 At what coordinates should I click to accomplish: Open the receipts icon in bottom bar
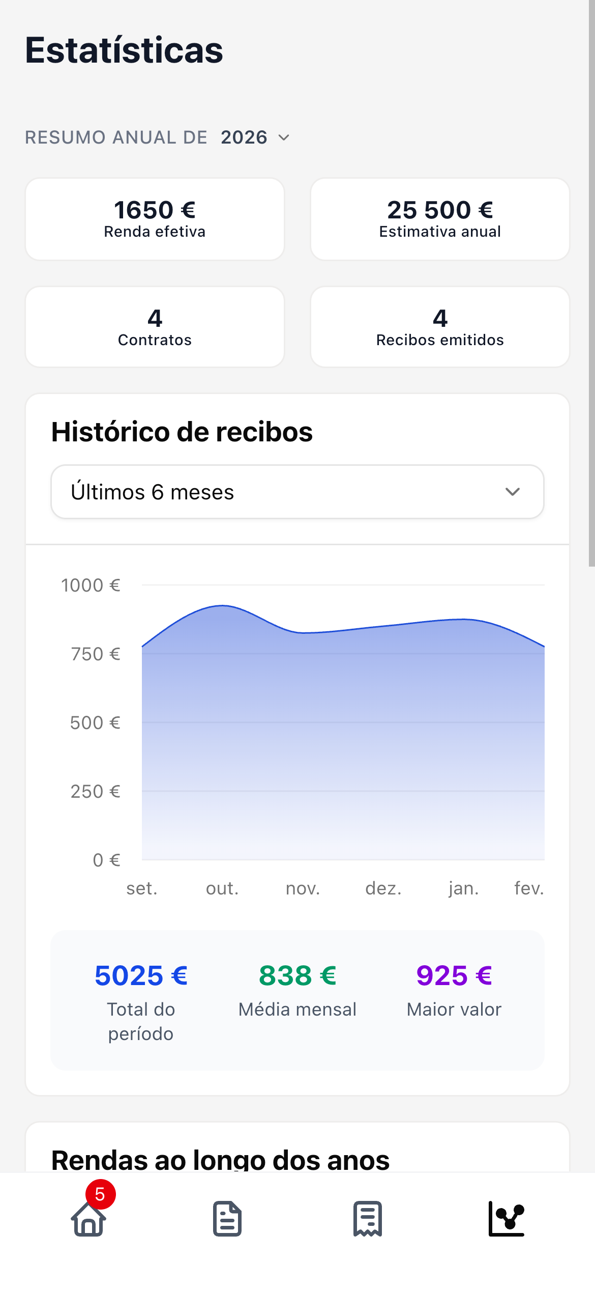pos(367,1219)
